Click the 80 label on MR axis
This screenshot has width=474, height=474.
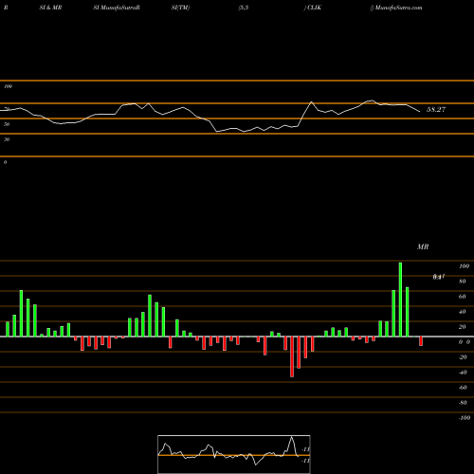click(x=463, y=282)
